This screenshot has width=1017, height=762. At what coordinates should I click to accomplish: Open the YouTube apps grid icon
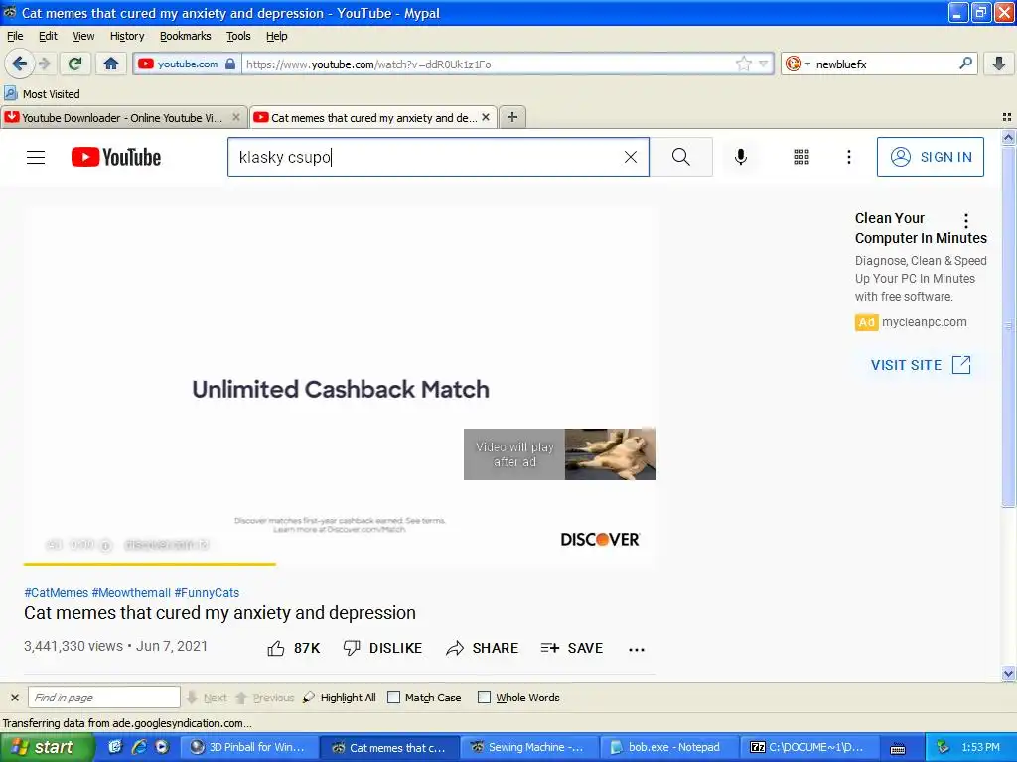point(801,157)
